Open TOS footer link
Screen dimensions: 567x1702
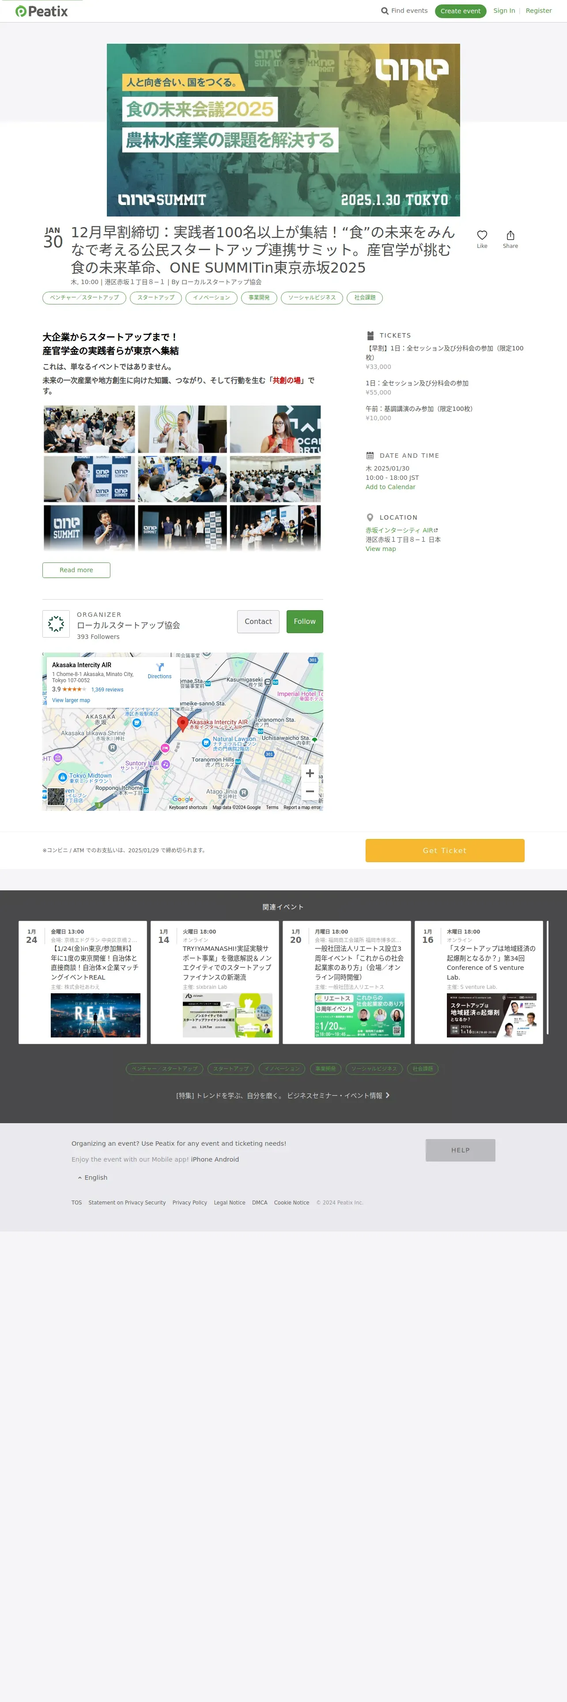(76, 1203)
